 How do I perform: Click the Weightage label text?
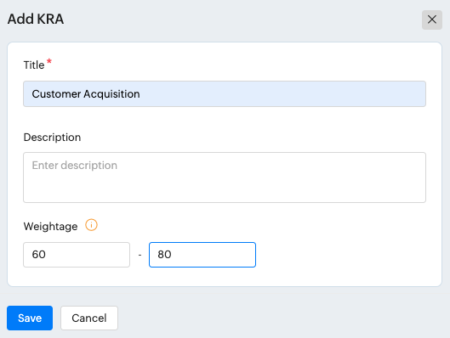coord(50,226)
